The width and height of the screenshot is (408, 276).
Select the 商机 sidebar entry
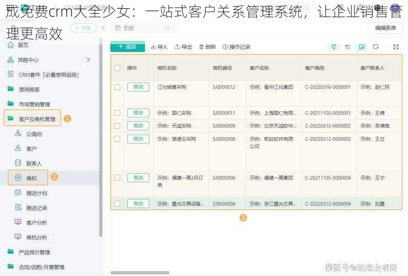click(x=28, y=178)
